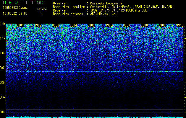Click the 0303 time marker

click(x=56, y=25)
